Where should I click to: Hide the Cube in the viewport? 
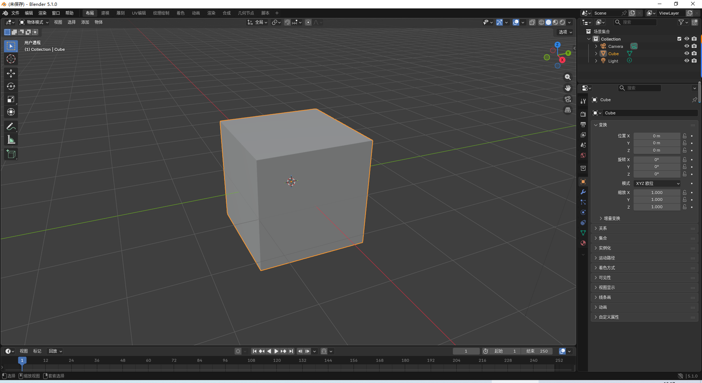[x=687, y=53]
